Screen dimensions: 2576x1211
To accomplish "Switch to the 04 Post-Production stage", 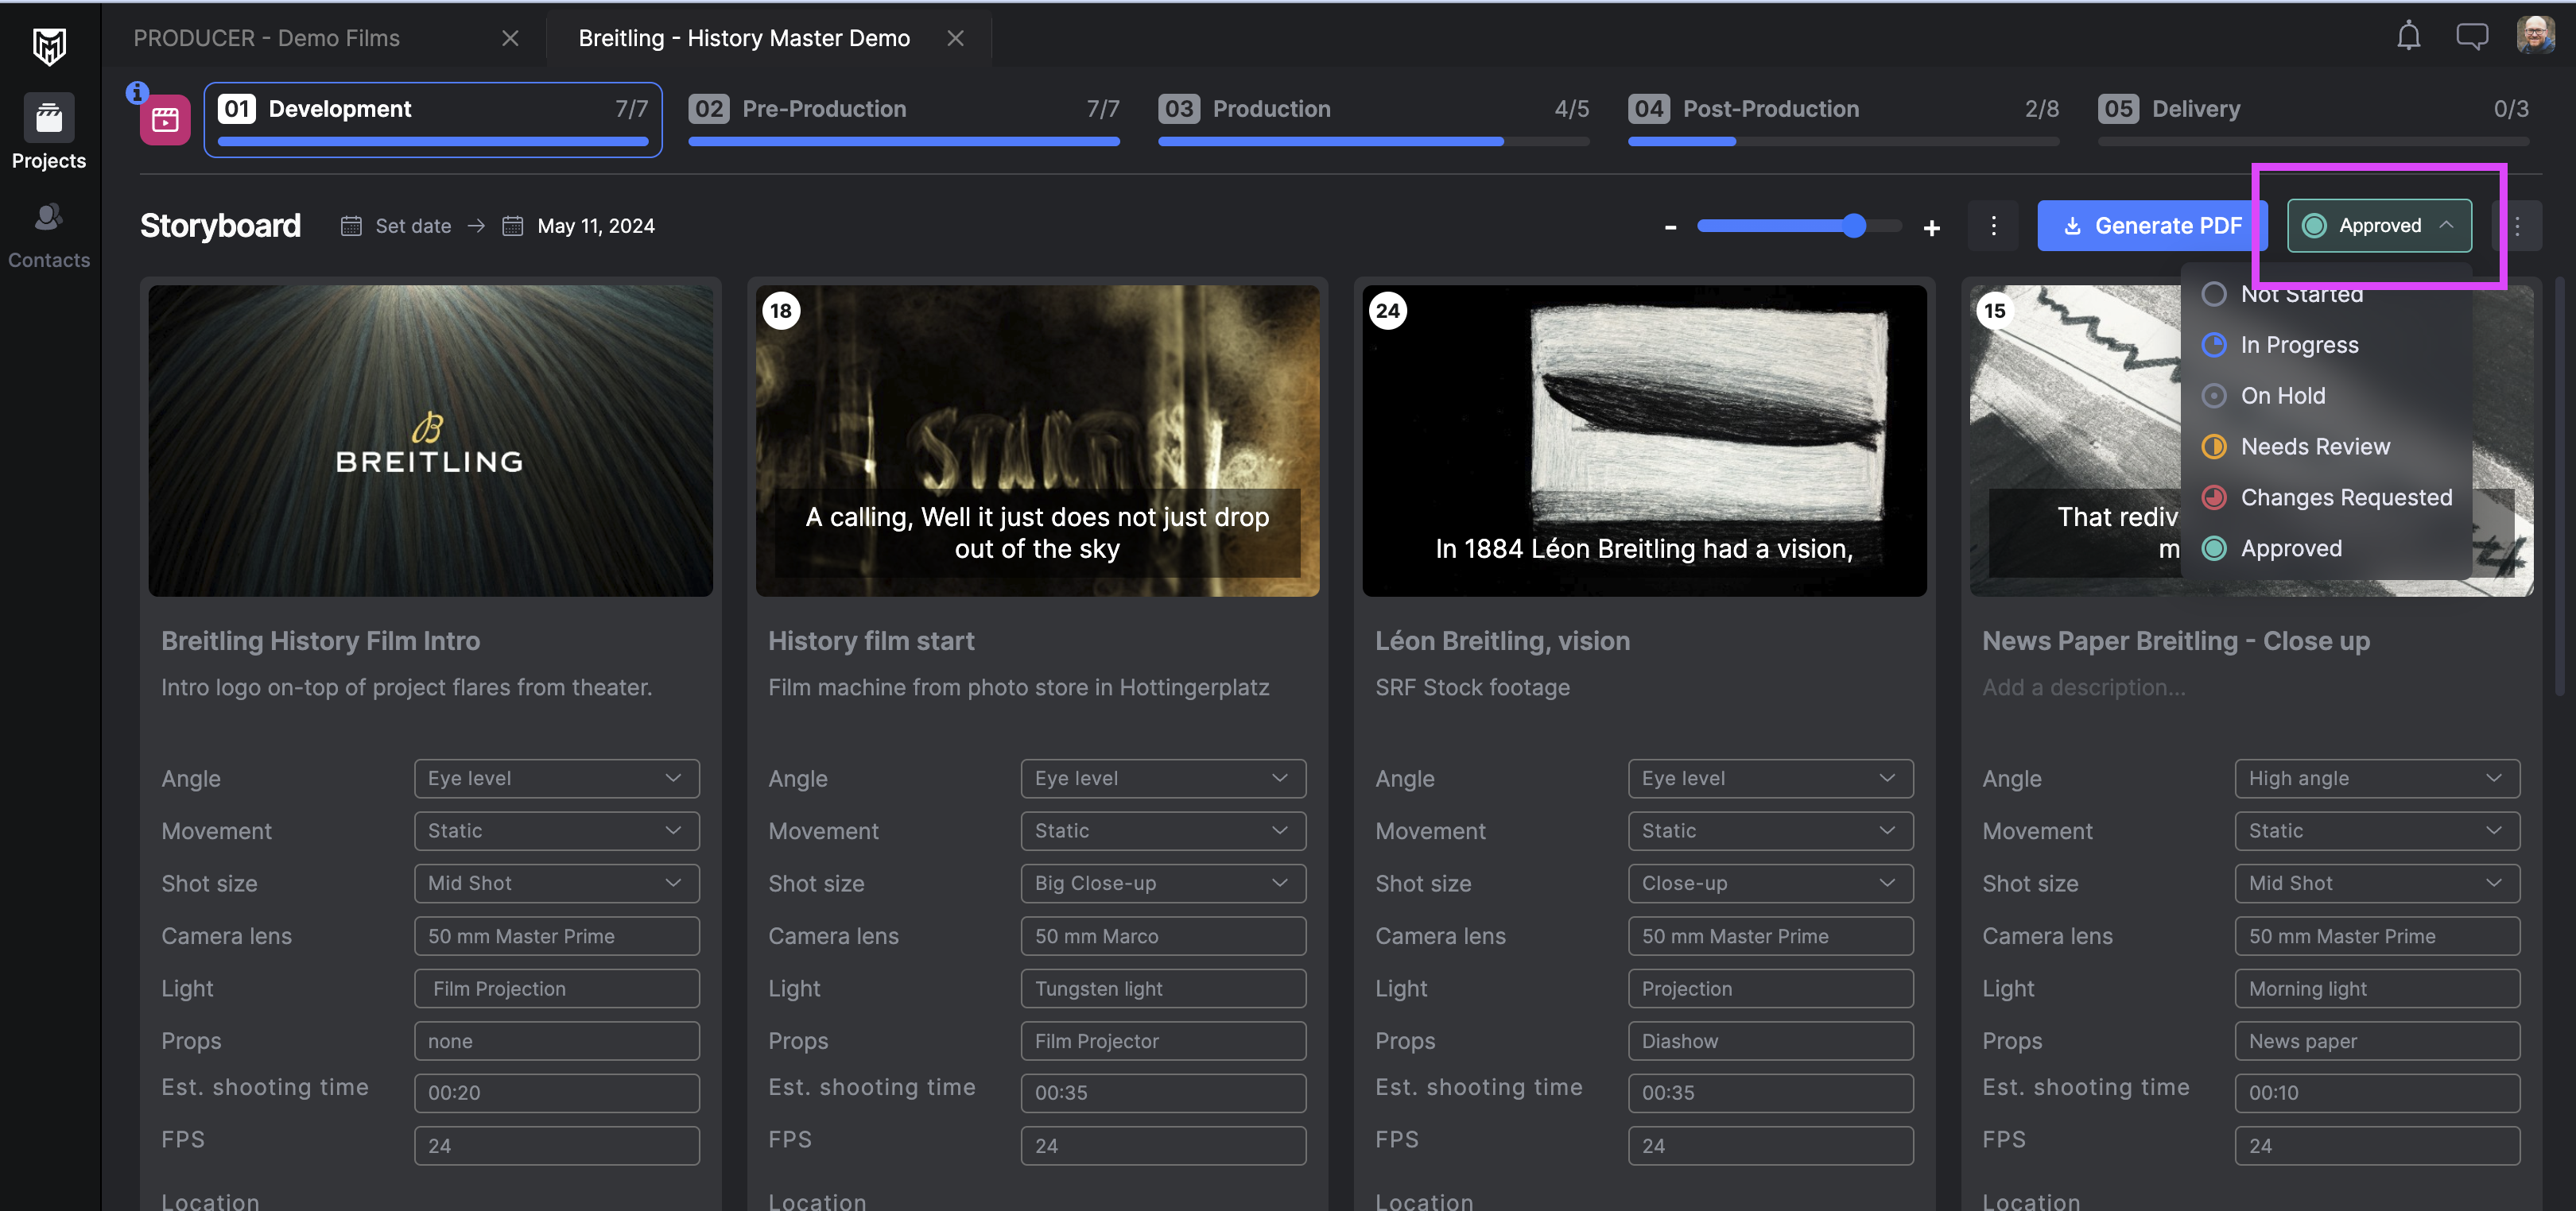I will click(x=1843, y=120).
